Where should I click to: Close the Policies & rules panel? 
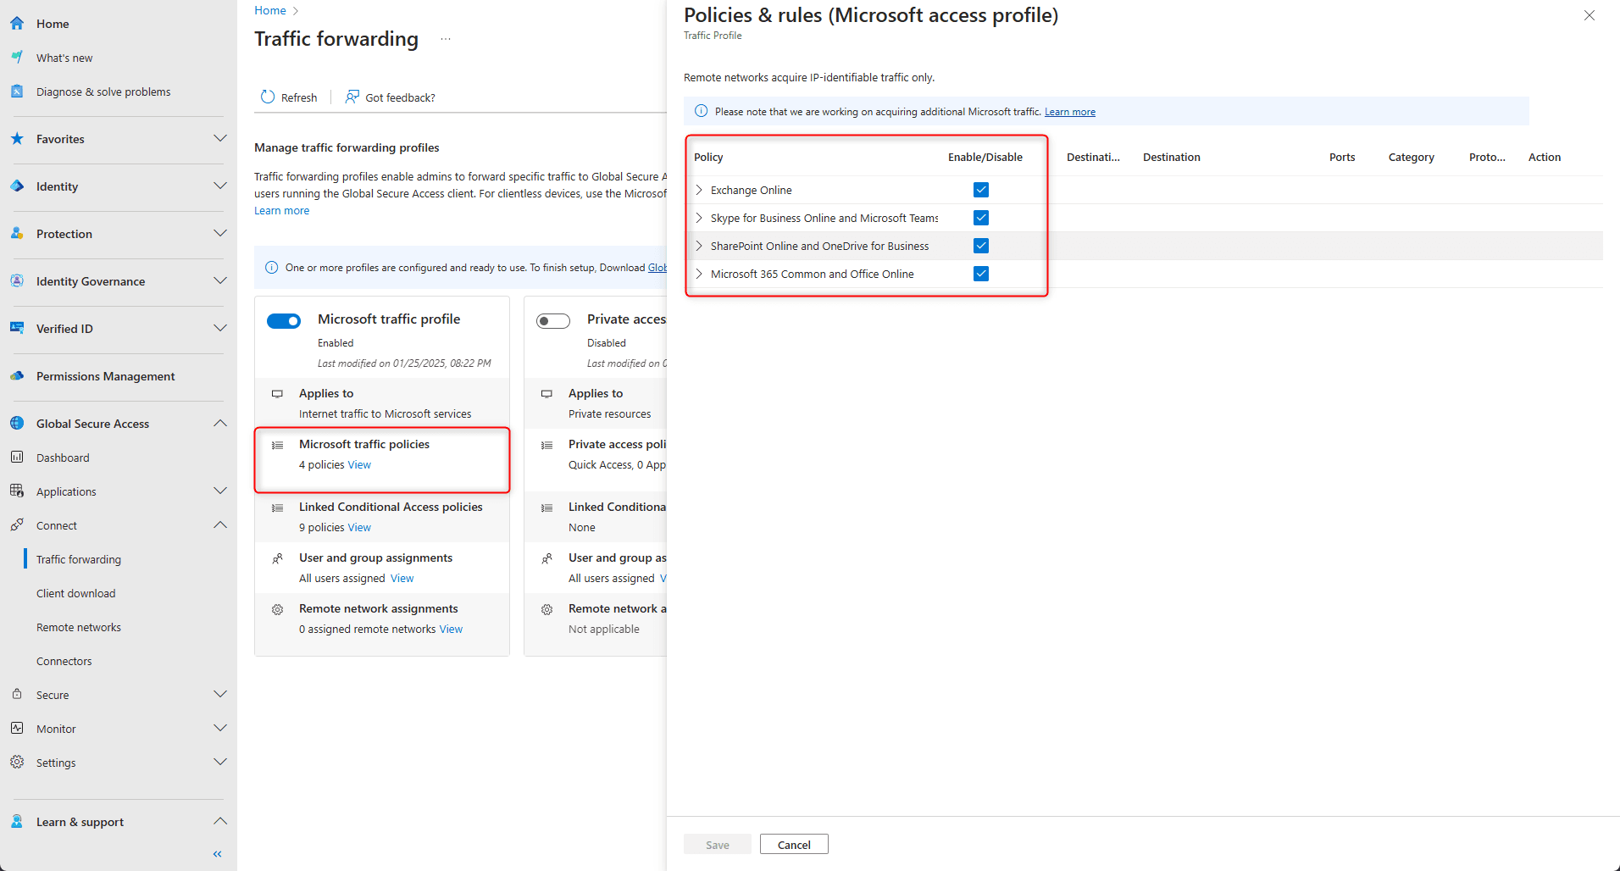(1589, 15)
